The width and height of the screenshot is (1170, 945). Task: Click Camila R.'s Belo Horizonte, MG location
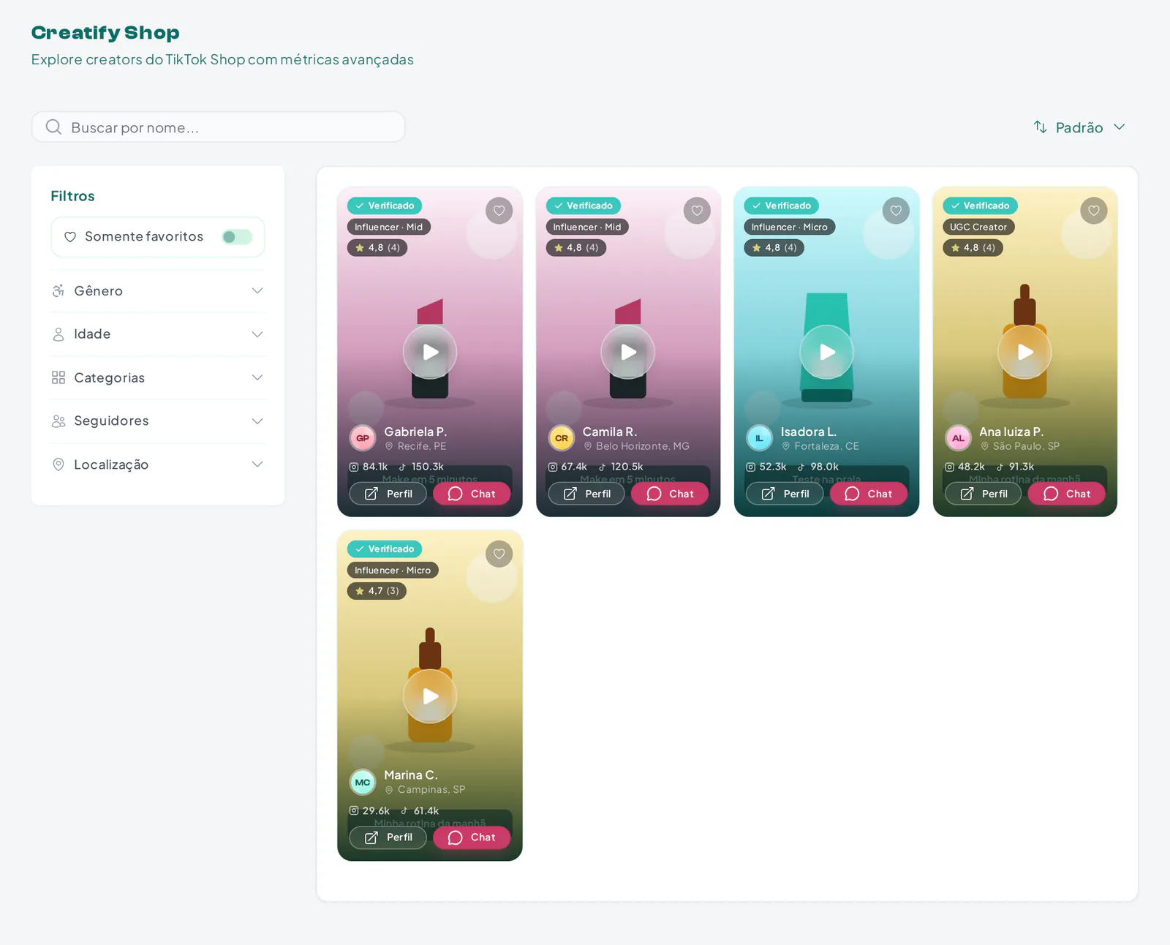(x=636, y=446)
